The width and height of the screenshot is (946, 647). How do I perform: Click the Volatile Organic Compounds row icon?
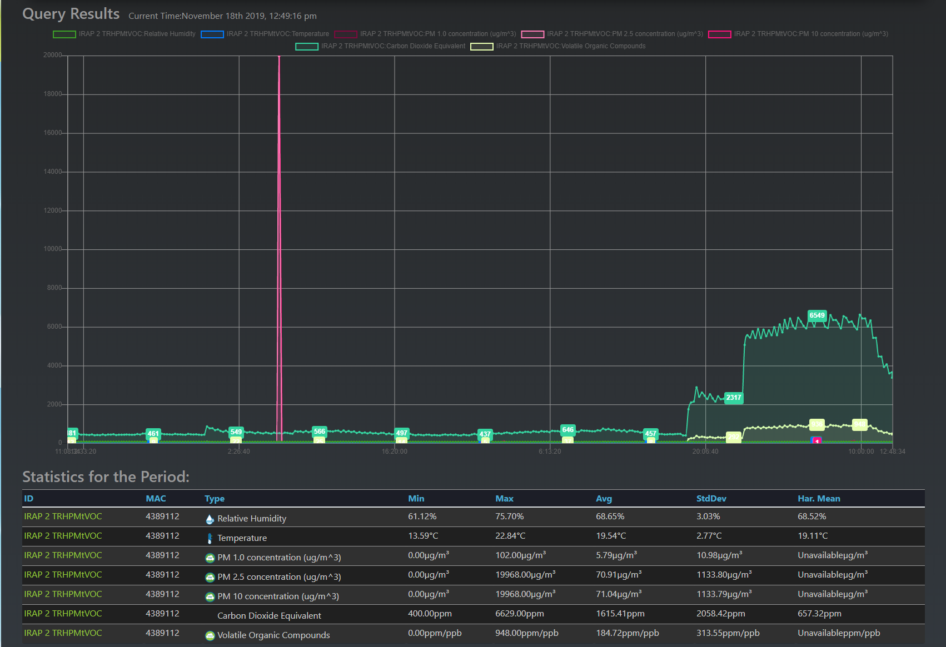(210, 635)
